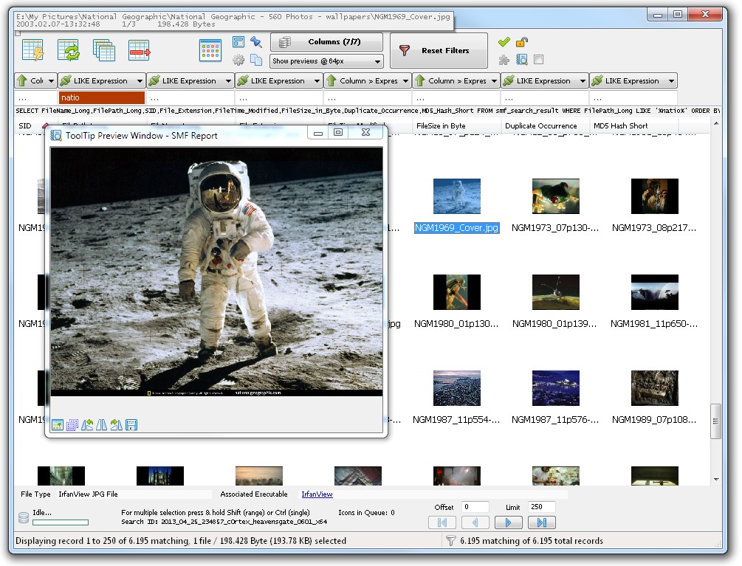Click the copy pages icon beside gear
The width and height of the screenshot is (742, 566).
[256, 60]
